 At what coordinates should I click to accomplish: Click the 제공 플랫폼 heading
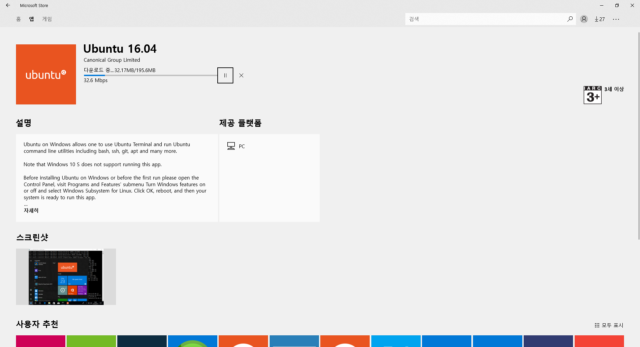pos(240,123)
